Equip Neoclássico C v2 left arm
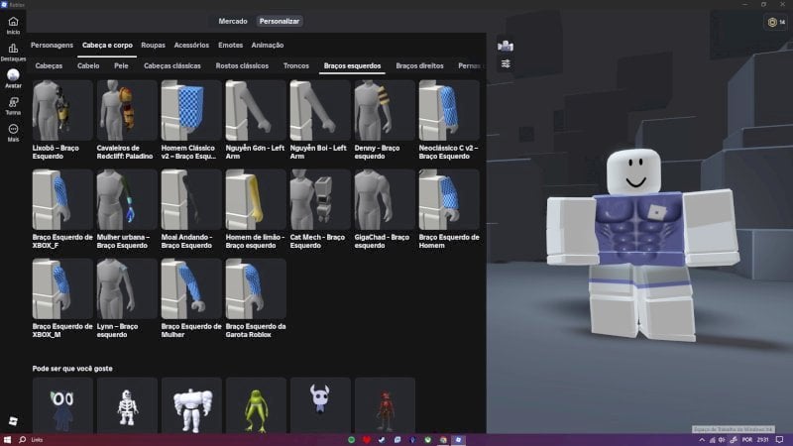The image size is (793, 446). (449, 110)
